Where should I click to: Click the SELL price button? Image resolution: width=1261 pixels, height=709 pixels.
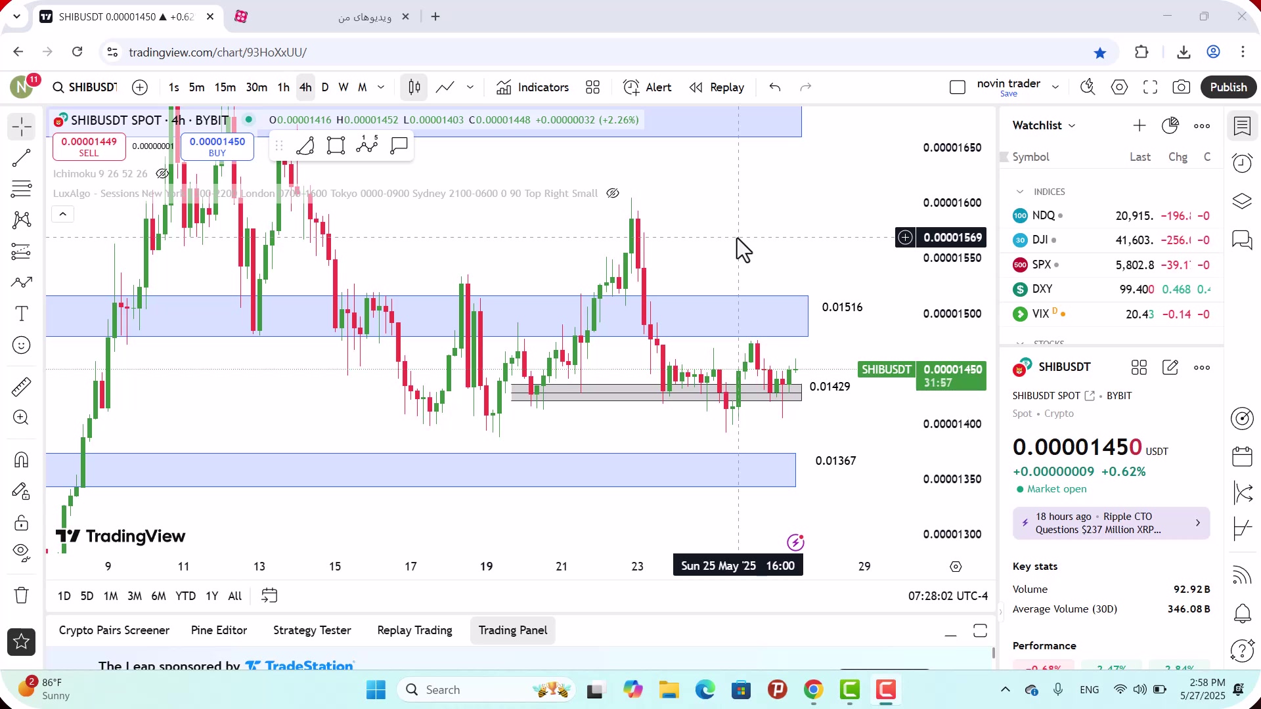[x=89, y=146]
